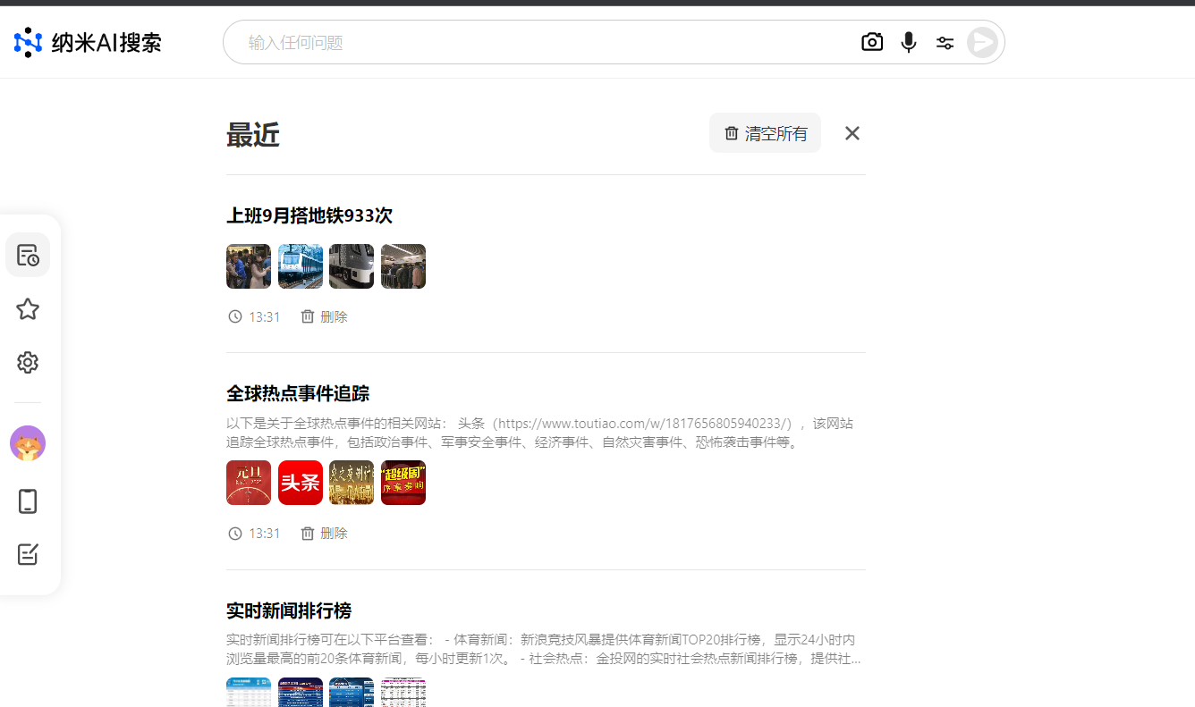The height and width of the screenshot is (707, 1195).
Task: Close the 最近 history panel
Action: point(852,133)
